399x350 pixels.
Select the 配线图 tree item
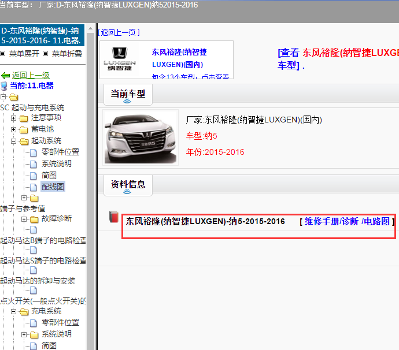coord(53,187)
